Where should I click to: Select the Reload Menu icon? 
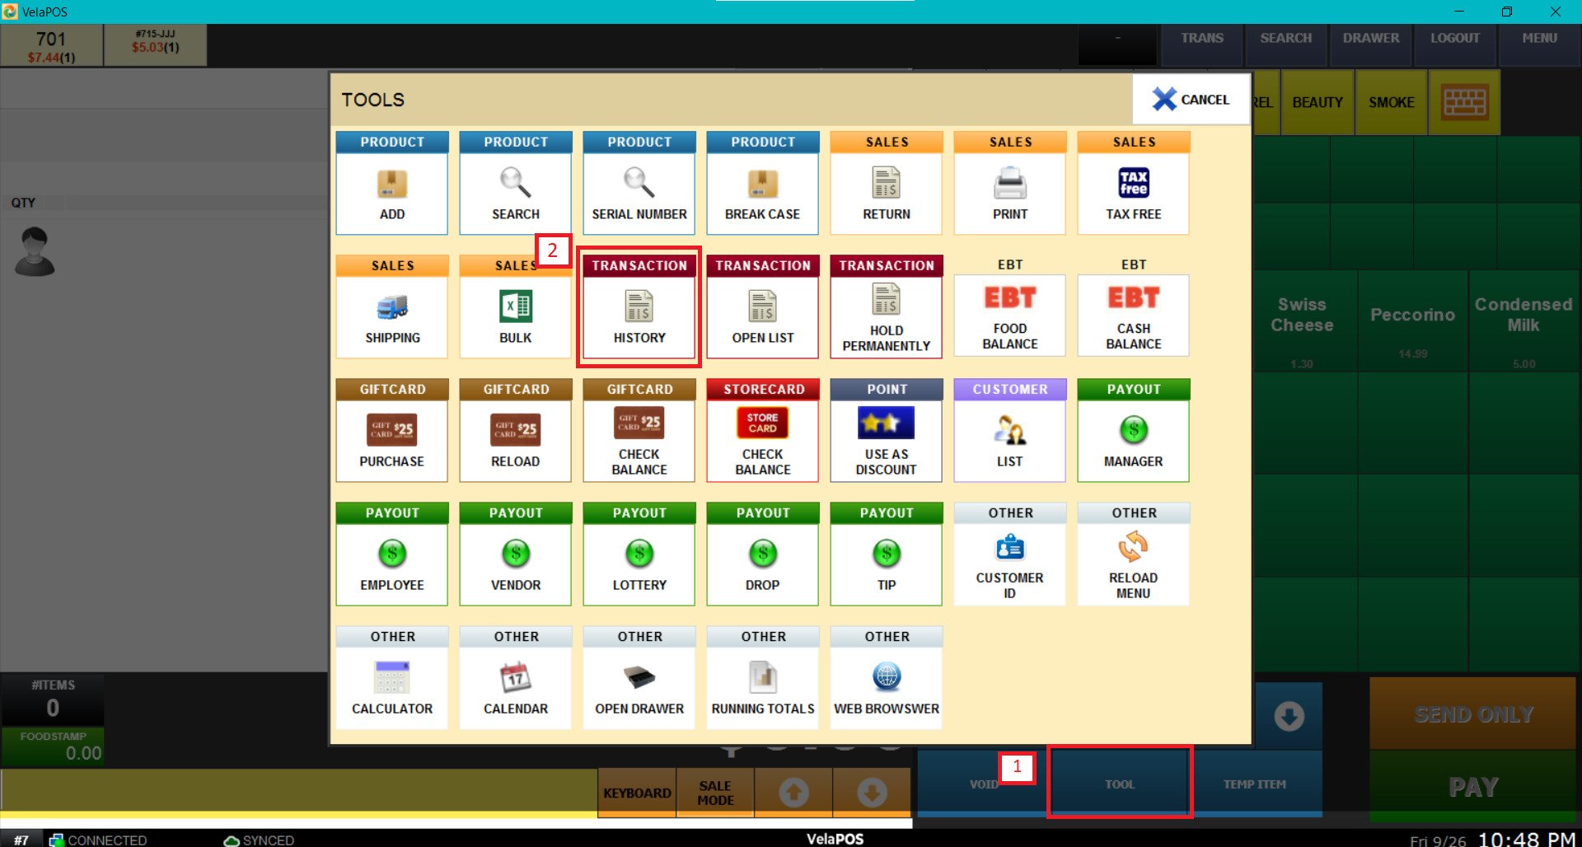(x=1133, y=547)
